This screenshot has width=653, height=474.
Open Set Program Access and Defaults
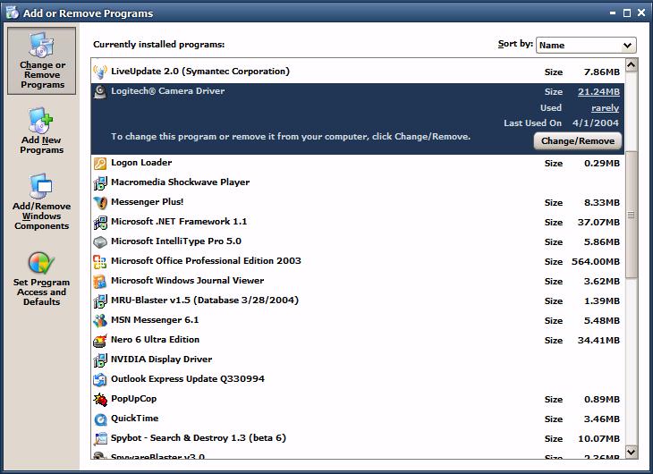(42, 279)
